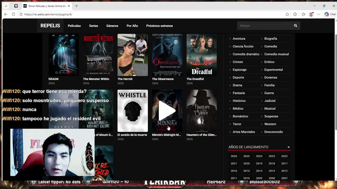The image size is (337, 189).
Task: Select Suspense genre
Action: click(271, 116)
